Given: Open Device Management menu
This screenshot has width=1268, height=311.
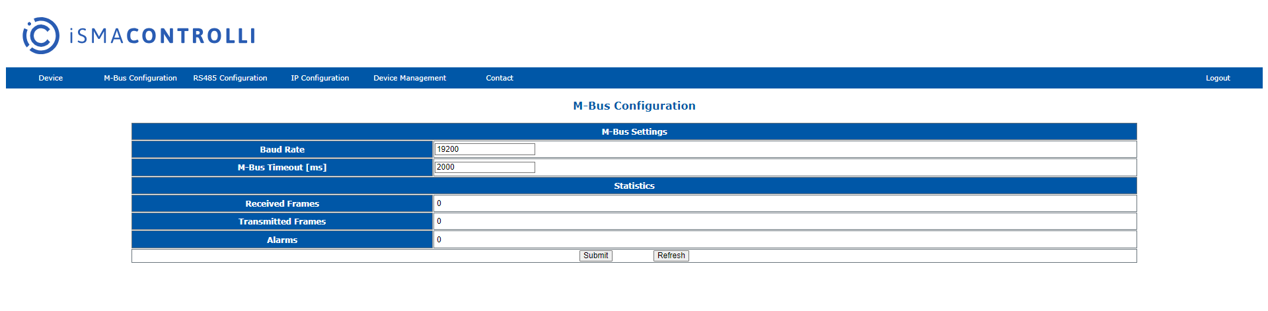Looking at the screenshot, I should 410,78.
